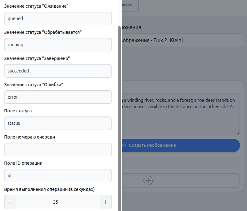Viewport: 247px width, 211px height.
Task: Click the empty field below the create button
Action: (x=181, y=162)
